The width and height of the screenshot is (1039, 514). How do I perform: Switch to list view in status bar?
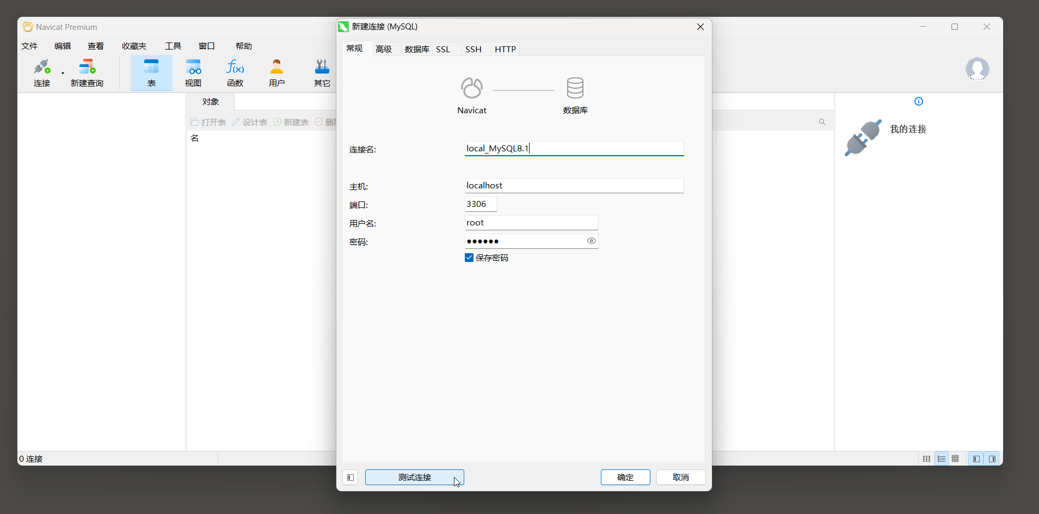(x=942, y=459)
